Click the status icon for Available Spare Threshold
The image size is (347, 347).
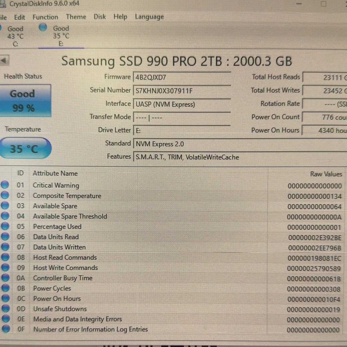[5, 216]
